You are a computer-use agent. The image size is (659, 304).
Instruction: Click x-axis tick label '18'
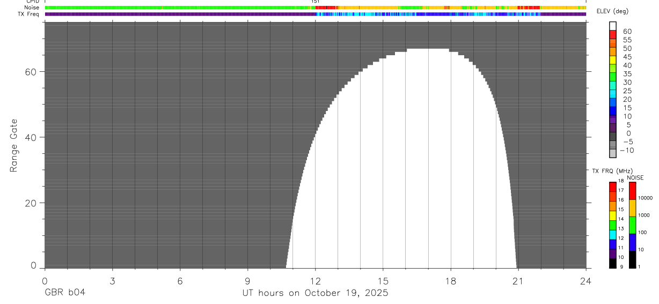pyautogui.click(x=451, y=280)
